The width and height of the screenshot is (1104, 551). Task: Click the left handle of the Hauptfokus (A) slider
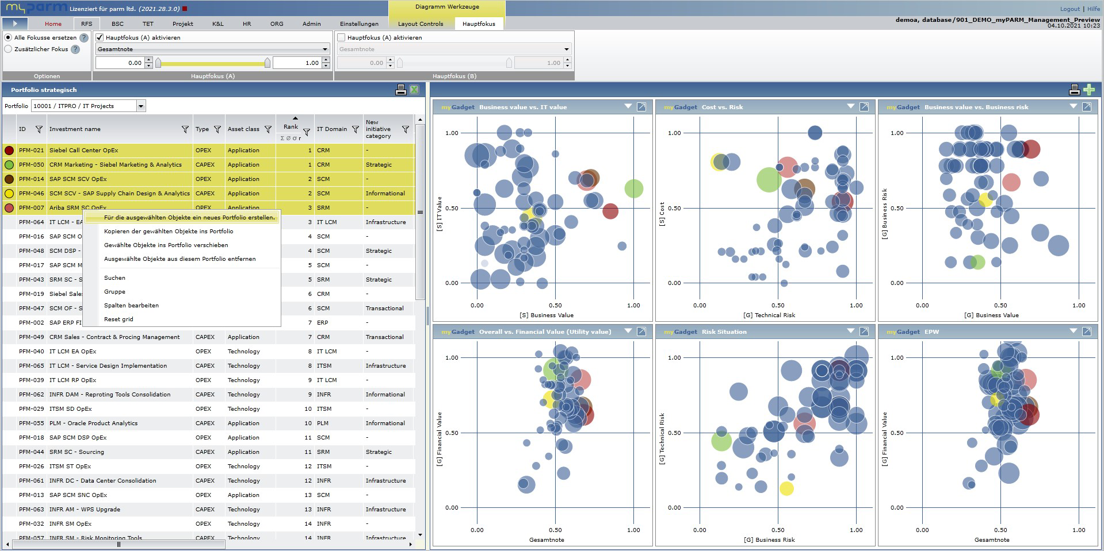[158, 63]
